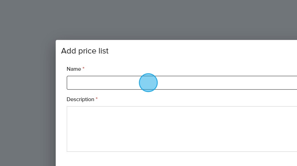Click the red asterisk beside Description
297x166 pixels.
tap(97, 99)
